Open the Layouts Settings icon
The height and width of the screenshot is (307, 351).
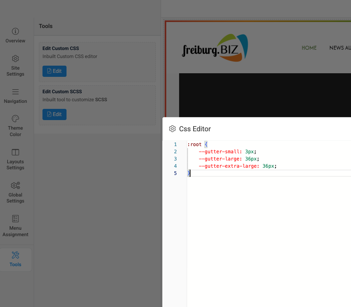tap(15, 152)
